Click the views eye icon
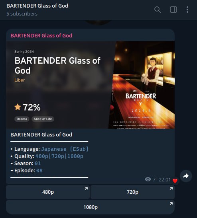Image resolution: width=197 pixels, height=218 pixels. 148,179
